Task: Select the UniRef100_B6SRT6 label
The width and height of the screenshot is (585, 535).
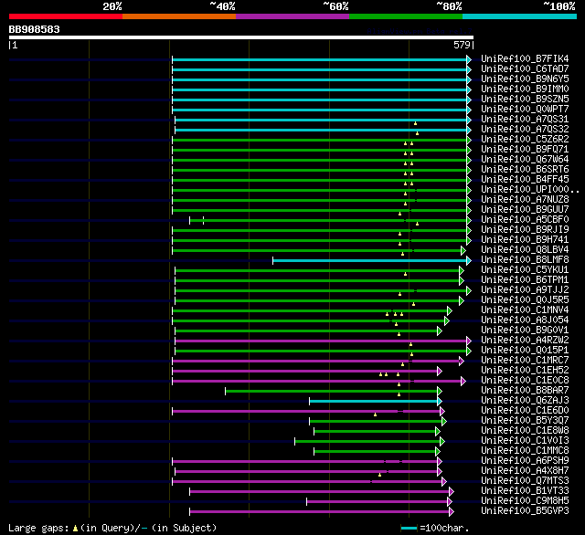Action: pyautogui.click(x=525, y=170)
